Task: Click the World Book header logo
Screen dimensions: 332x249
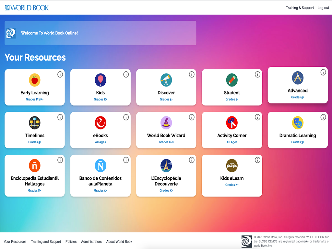Action: point(27,8)
